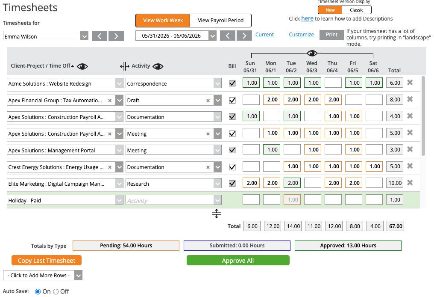Click the 'here' descriptions help link

(x=307, y=18)
